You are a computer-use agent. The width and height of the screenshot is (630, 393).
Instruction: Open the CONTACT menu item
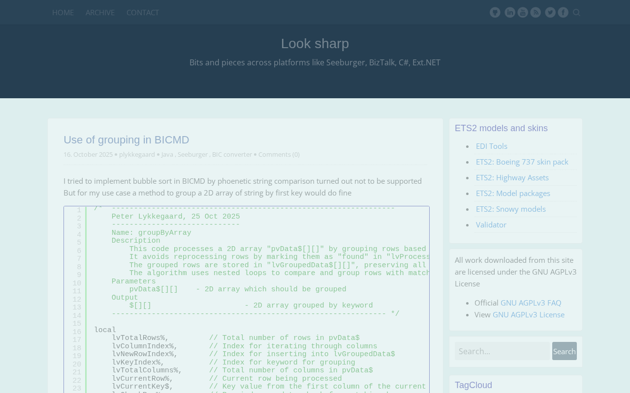(143, 12)
